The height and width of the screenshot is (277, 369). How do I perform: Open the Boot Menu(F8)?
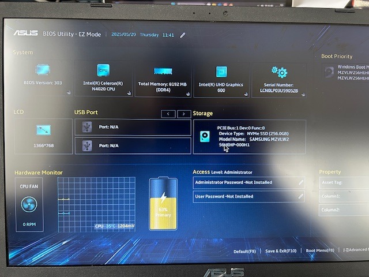[x=320, y=250]
